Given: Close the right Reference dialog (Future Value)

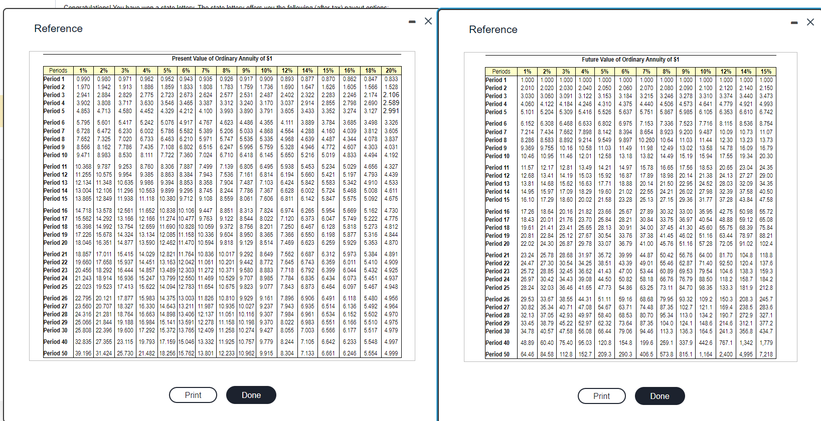Looking at the screenshot, I should 810,22.
